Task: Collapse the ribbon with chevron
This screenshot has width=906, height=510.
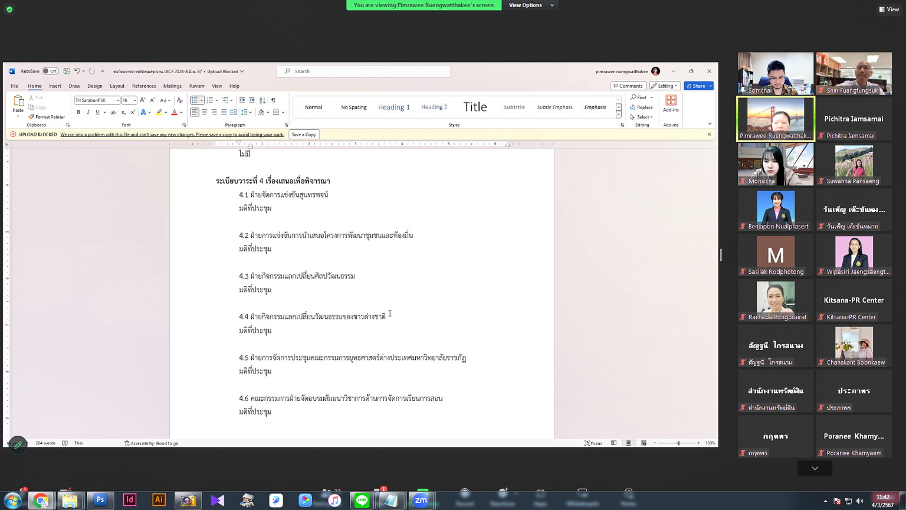Action: coord(710,124)
